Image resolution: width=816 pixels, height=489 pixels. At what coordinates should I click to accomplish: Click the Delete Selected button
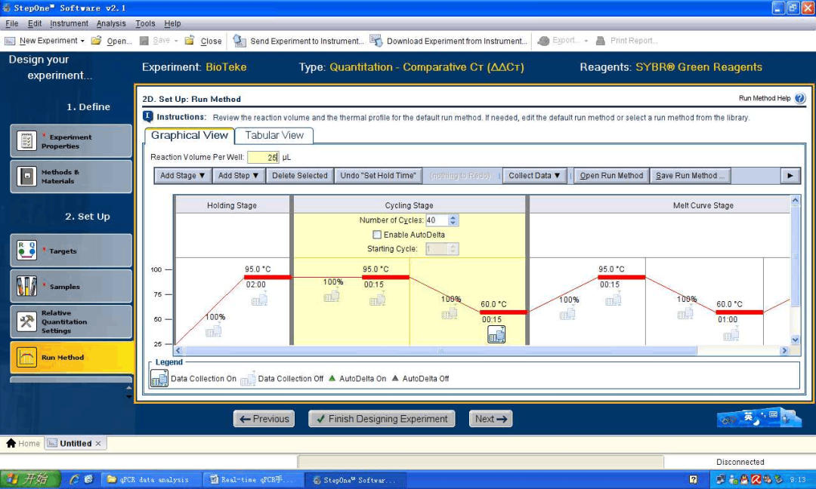click(x=300, y=176)
